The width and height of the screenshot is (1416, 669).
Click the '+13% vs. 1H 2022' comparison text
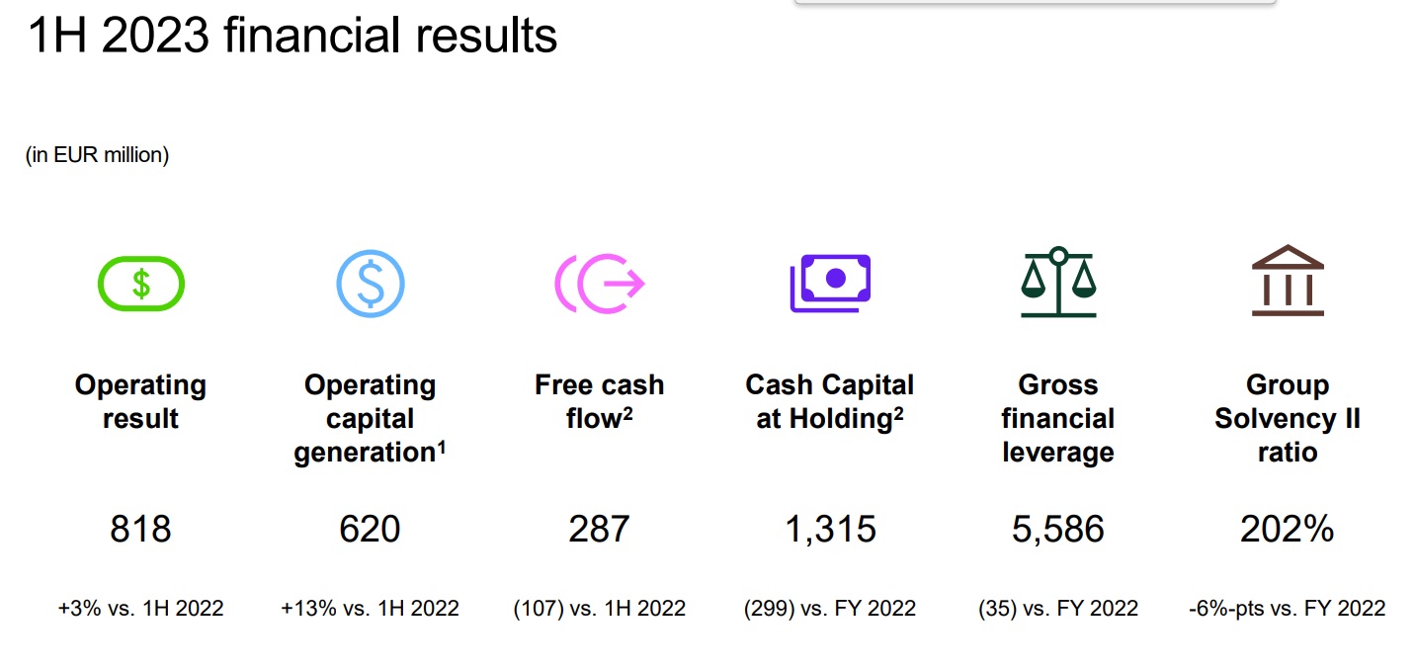(x=370, y=609)
